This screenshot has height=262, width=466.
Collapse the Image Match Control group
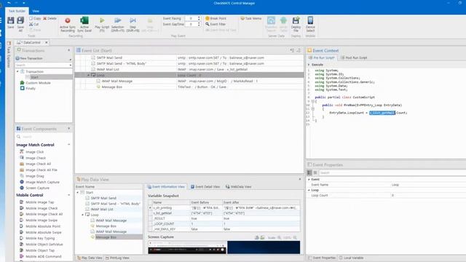point(69,145)
